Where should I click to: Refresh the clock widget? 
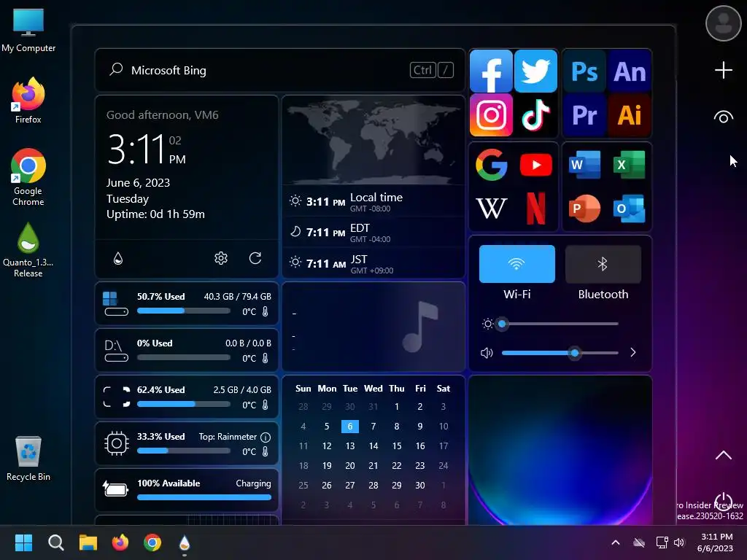pyautogui.click(x=255, y=258)
